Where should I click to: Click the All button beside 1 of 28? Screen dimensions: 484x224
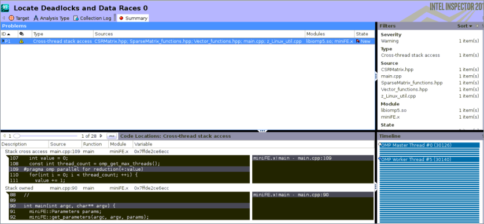pos(112,136)
